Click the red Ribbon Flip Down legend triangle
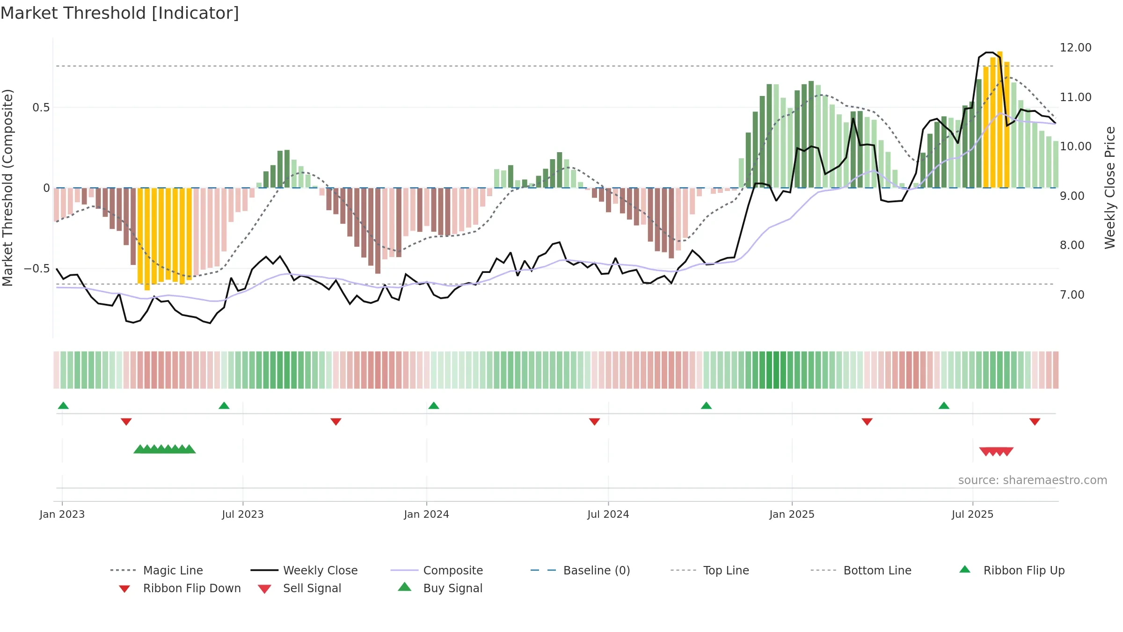The image size is (1123, 632). tap(124, 589)
